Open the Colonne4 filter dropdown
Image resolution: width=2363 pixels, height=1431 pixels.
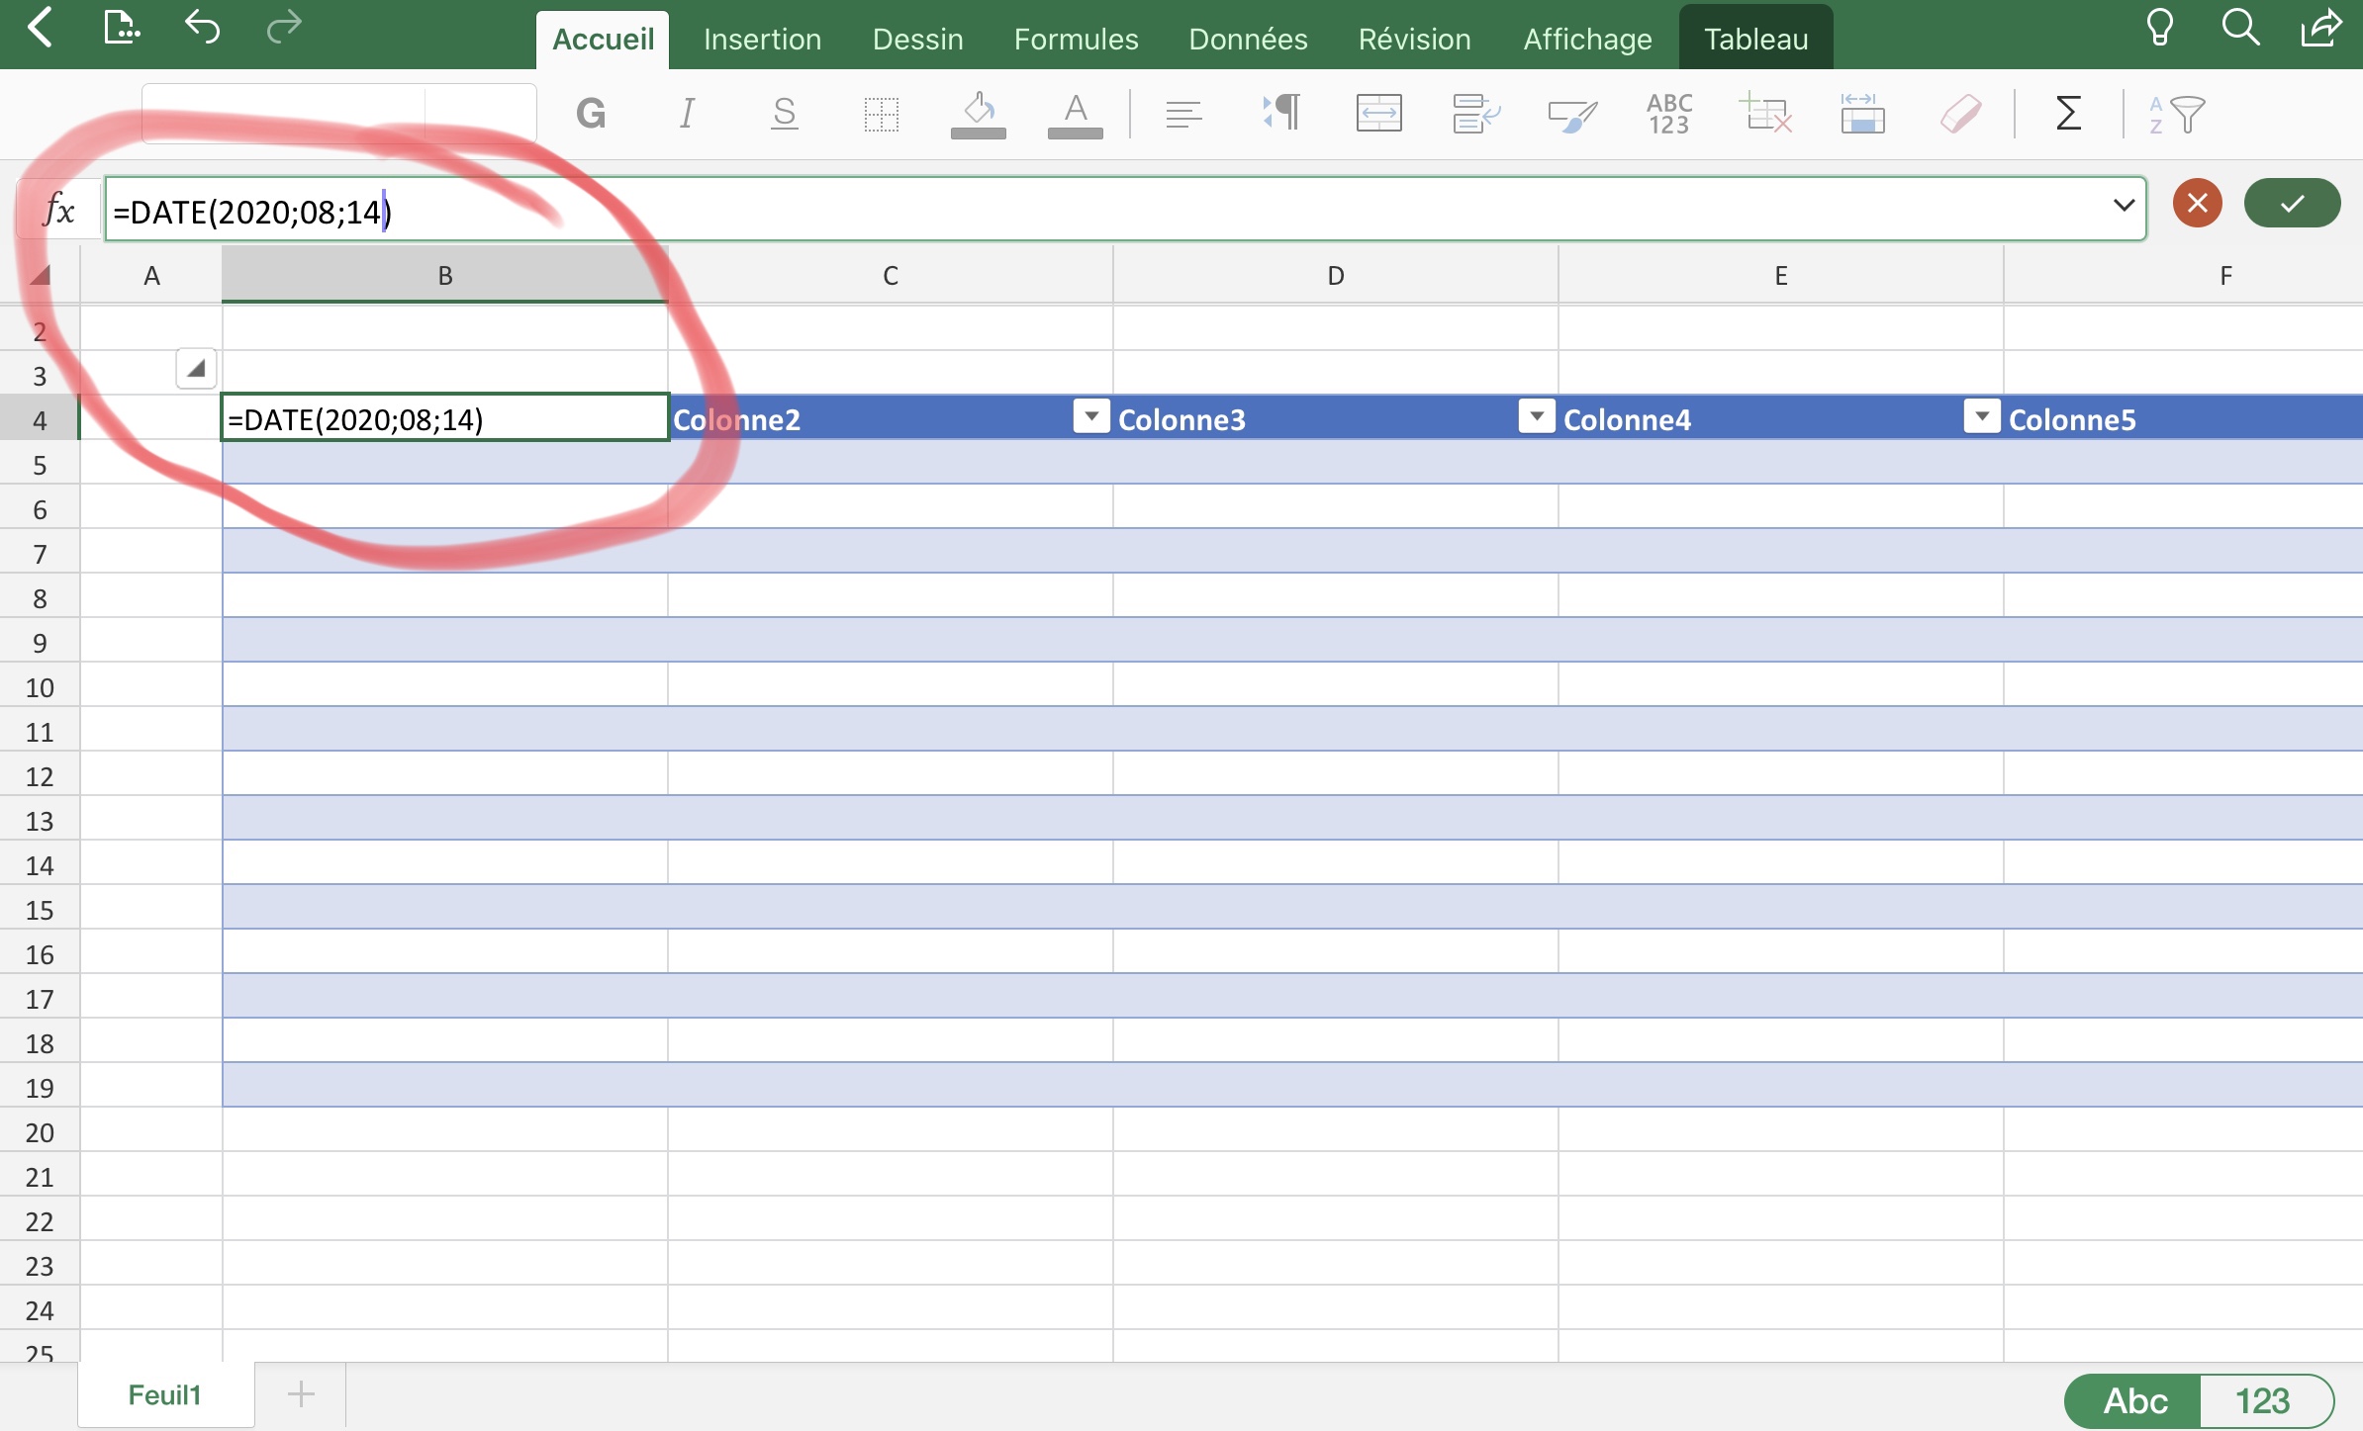[1982, 417]
